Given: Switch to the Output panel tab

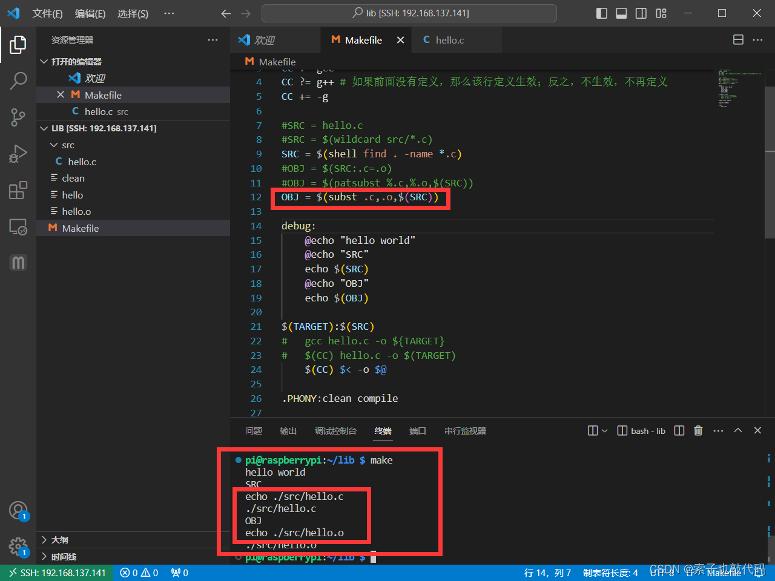Looking at the screenshot, I should coord(288,431).
